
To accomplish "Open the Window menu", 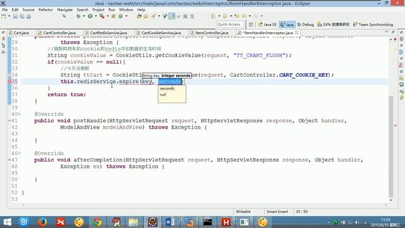I will click(126, 9).
